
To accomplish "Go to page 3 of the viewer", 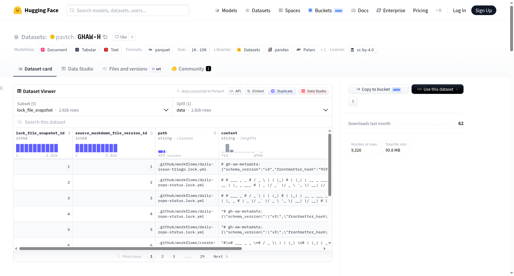I will point(174,256).
